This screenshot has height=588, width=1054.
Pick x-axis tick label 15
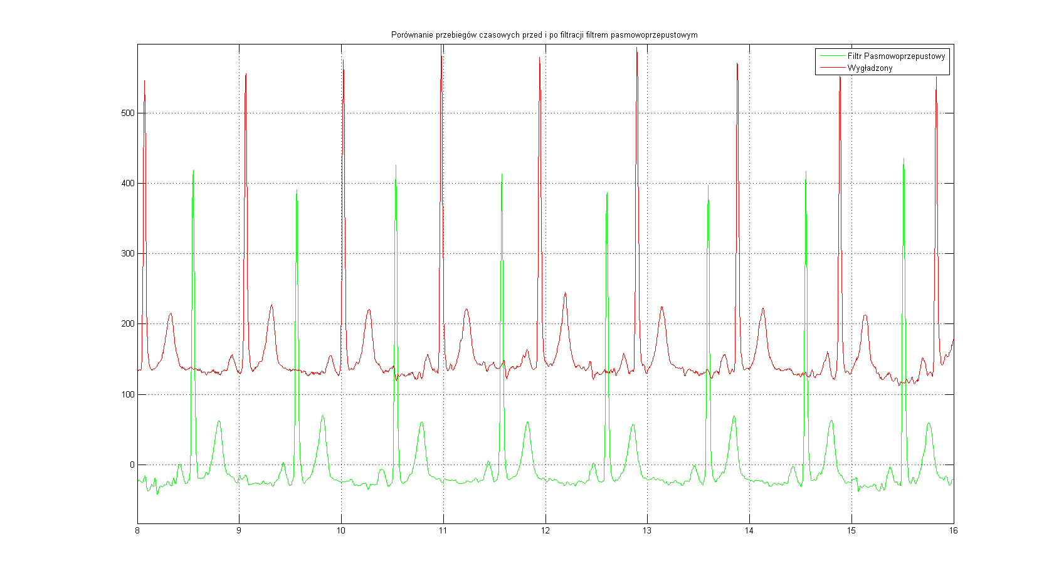(x=851, y=531)
